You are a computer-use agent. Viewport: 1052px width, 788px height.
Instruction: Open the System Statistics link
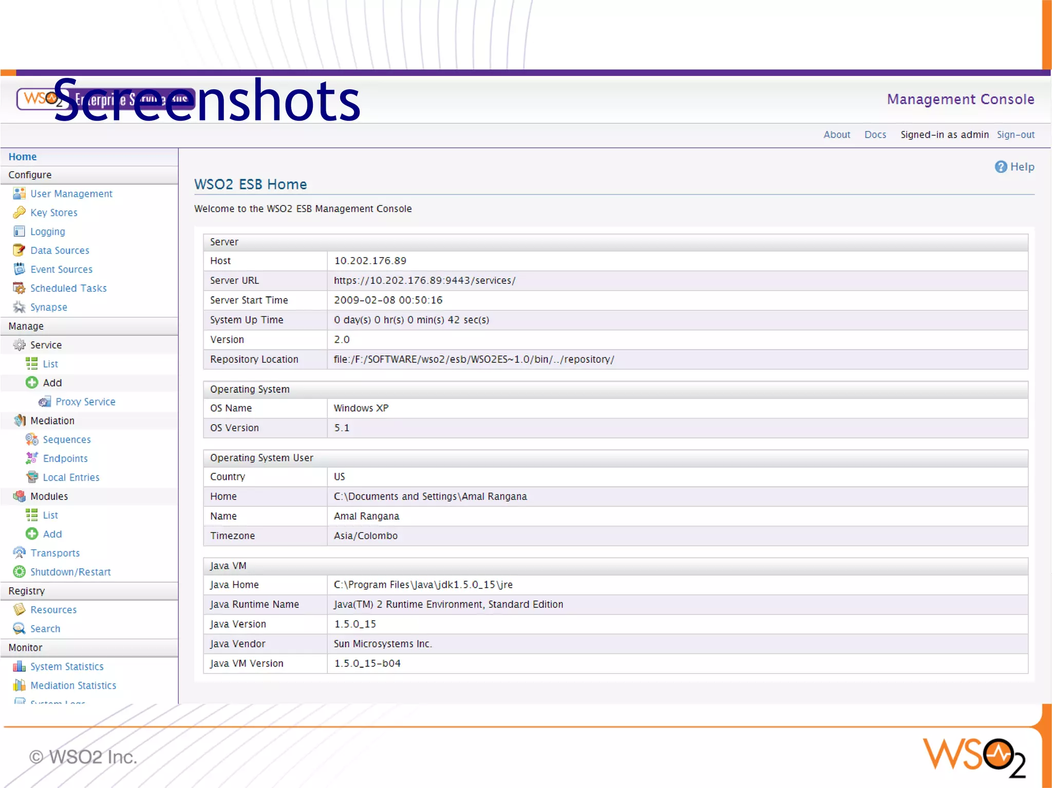pyautogui.click(x=67, y=666)
